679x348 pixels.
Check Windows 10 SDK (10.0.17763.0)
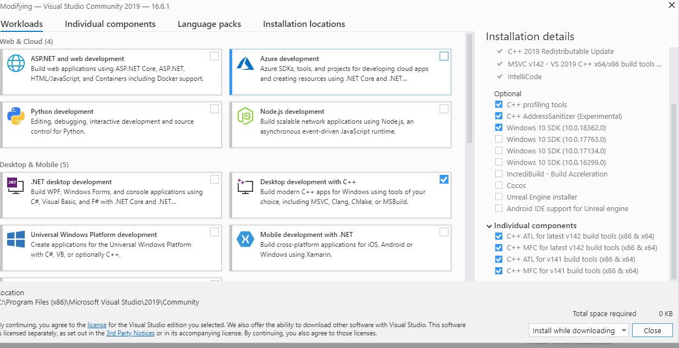[x=499, y=139]
